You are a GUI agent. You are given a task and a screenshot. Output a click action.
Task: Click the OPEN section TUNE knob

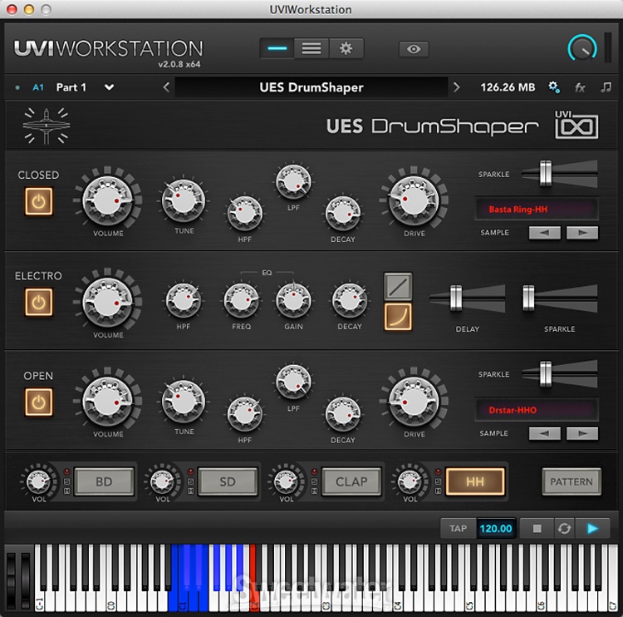click(184, 401)
